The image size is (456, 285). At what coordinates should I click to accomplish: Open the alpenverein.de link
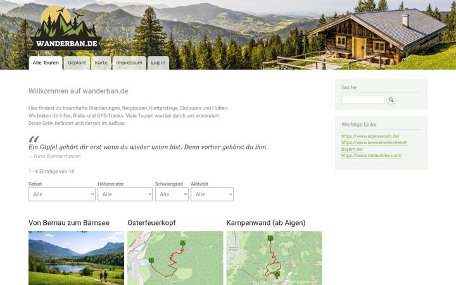point(370,136)
